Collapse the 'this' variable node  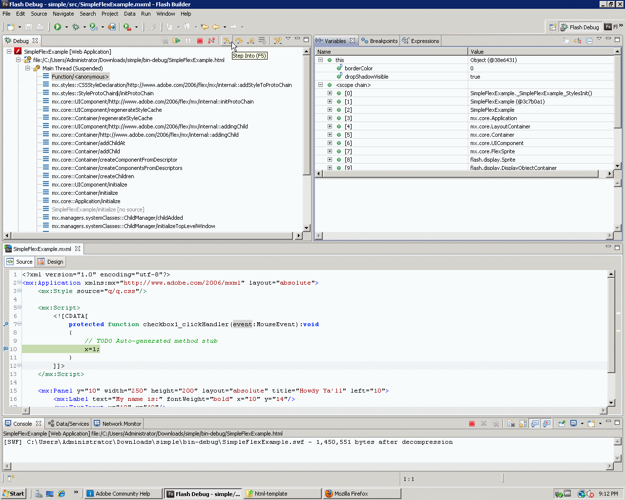pos(321,60)
